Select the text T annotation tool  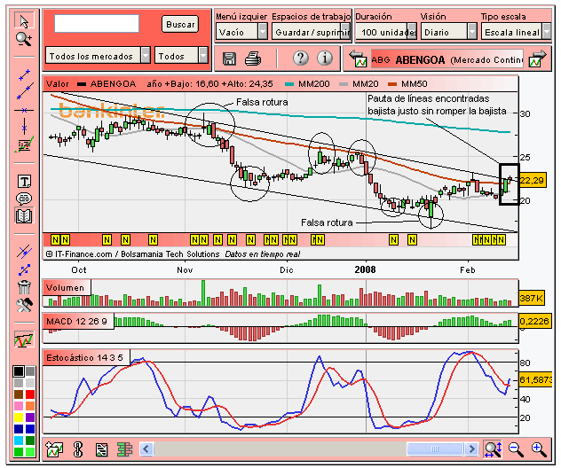click(24, 182)
